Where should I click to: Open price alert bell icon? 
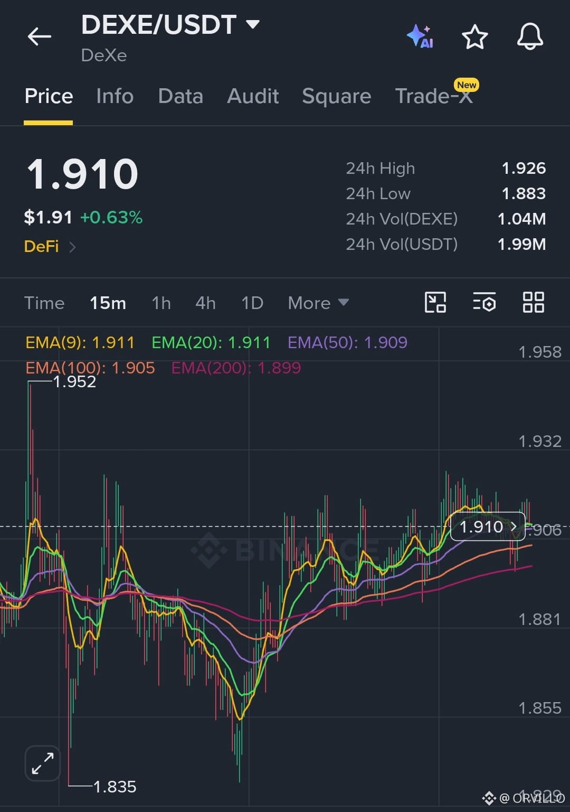530,36
